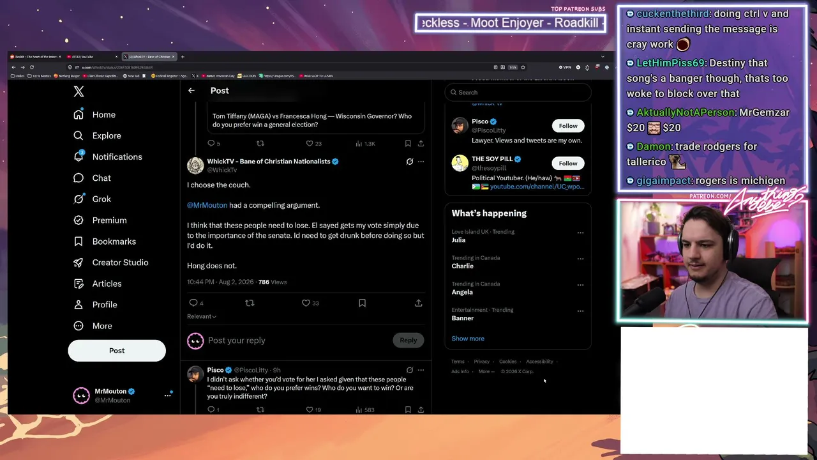Open Grok in the X sidebar
Image resolution: width=817 pixels, height=460 pixels.
(x=93, y=199)
